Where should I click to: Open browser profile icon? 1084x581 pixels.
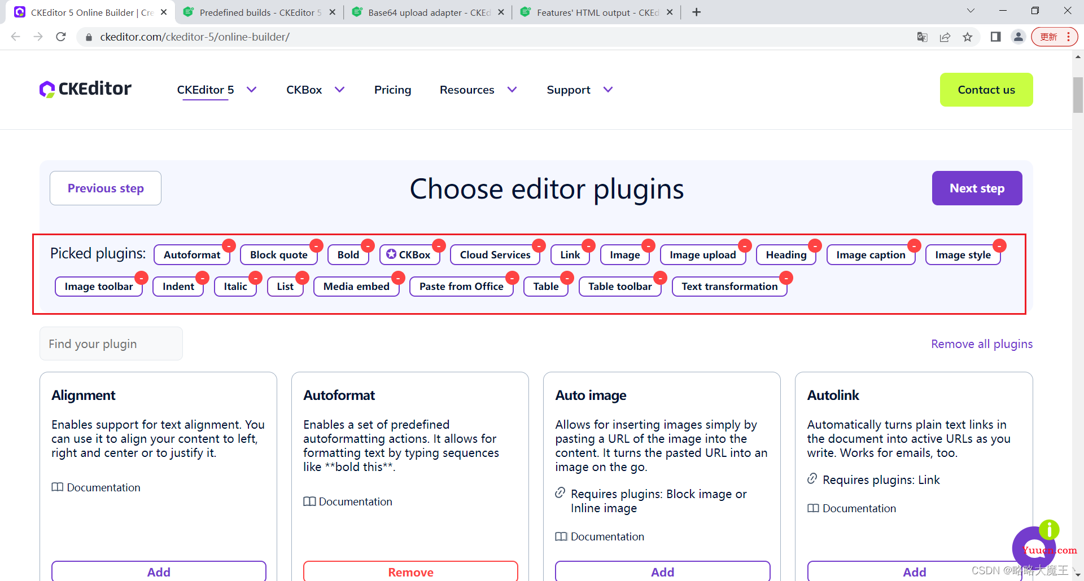pos(1019,37)
